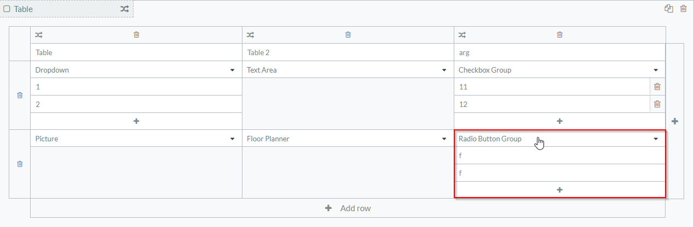
Task: Delete the whole table with top-right trash icon
Action: click(x=683, y=9)
